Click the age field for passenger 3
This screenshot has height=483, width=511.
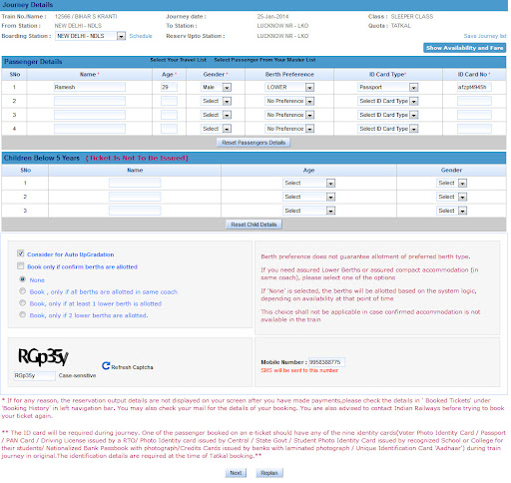pos(169,115)
